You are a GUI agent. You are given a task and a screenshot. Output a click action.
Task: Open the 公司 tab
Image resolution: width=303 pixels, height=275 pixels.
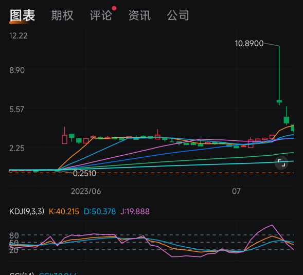[178, 15]
